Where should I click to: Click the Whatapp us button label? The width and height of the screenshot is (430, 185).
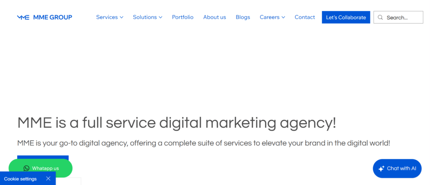45,168
